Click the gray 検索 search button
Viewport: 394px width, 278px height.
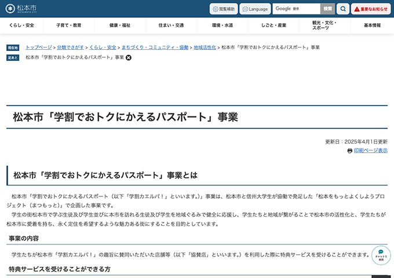coord(327,9)
